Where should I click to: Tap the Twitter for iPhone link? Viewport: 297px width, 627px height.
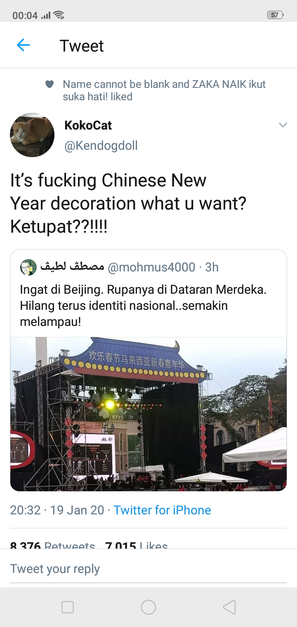162,510
